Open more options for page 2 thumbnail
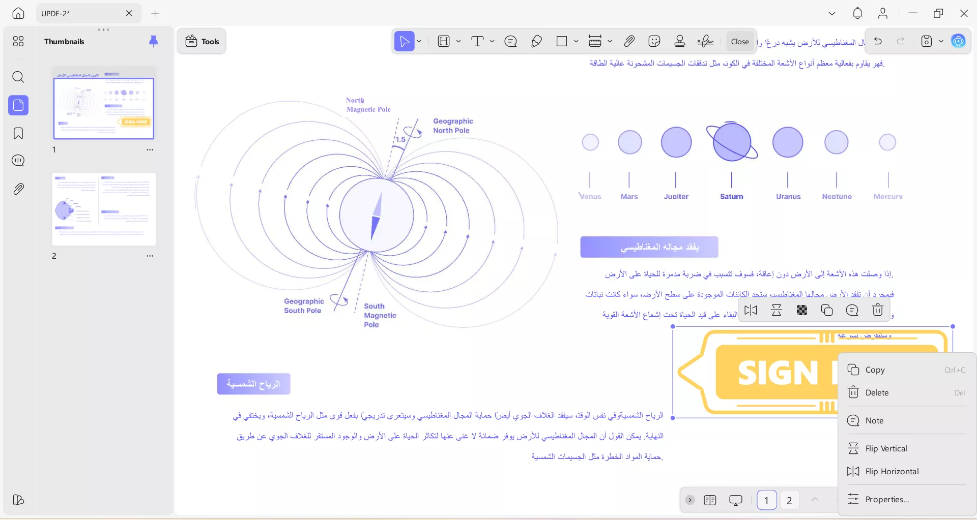 click(x=150, y=256)
